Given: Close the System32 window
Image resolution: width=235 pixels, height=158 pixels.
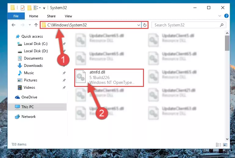Looking at the screenshot, I should (223, 8).
